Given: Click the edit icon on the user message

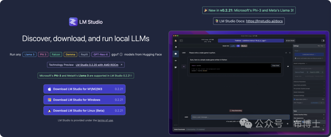Looking at the screenshot, I should [x=286, y=52].
